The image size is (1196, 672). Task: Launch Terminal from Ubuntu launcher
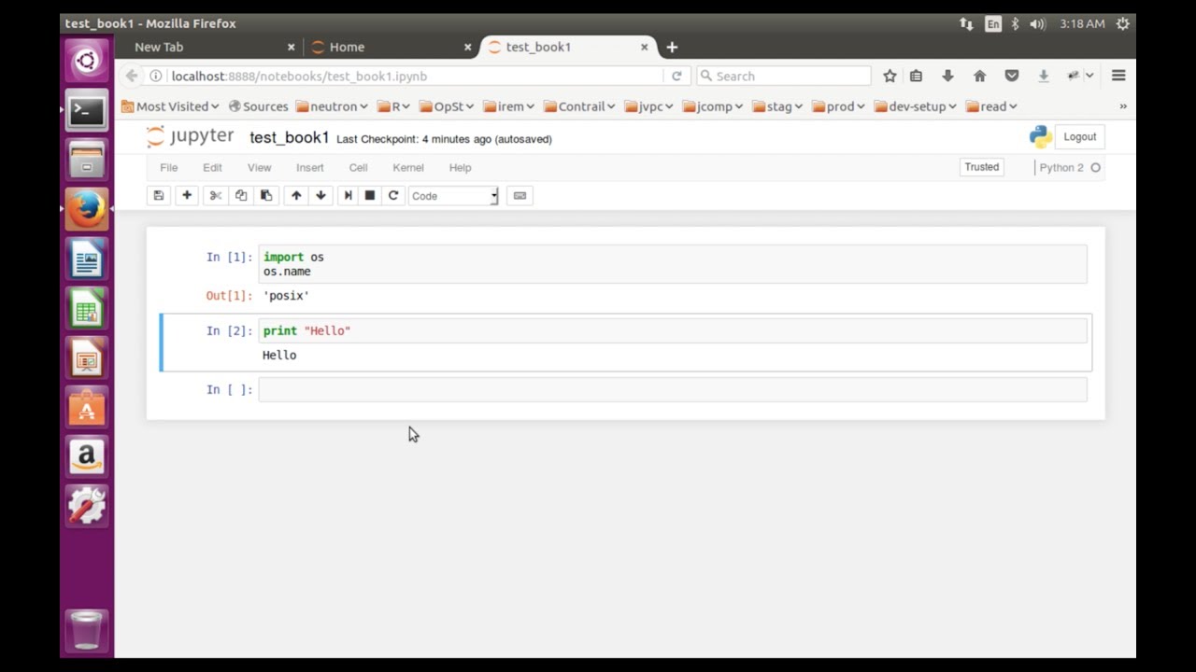tap(87, 111)
